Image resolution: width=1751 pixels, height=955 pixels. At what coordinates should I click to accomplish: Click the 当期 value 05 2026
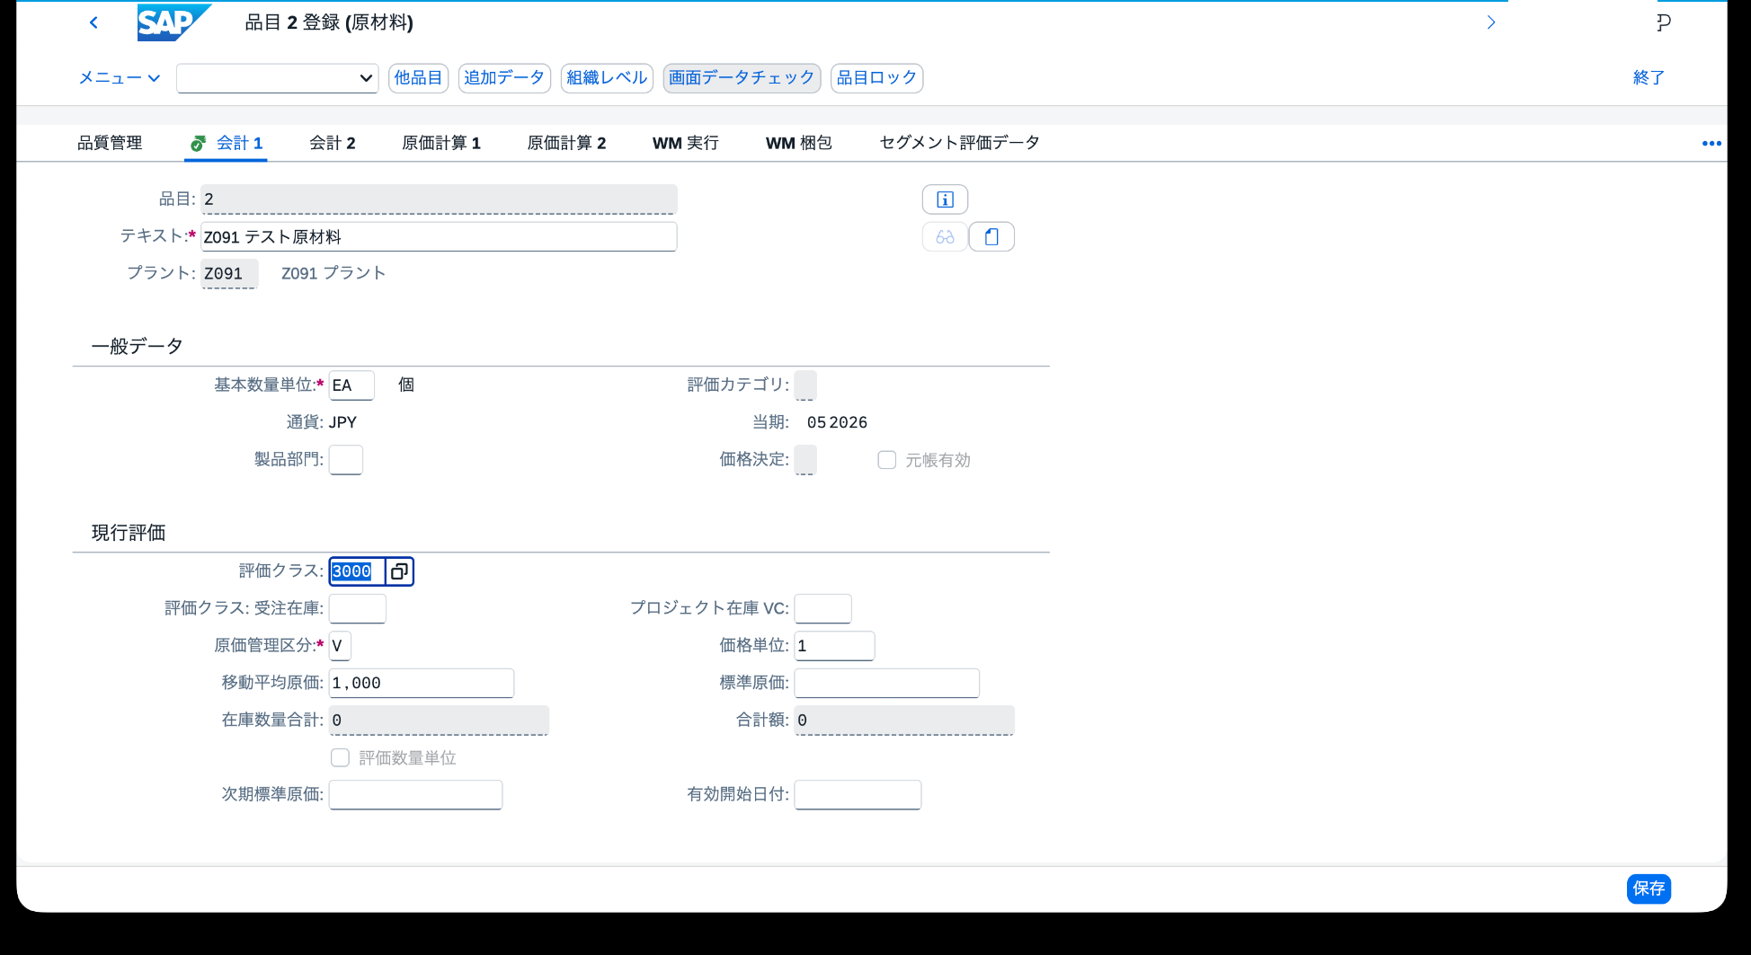(x=837, y=422)
